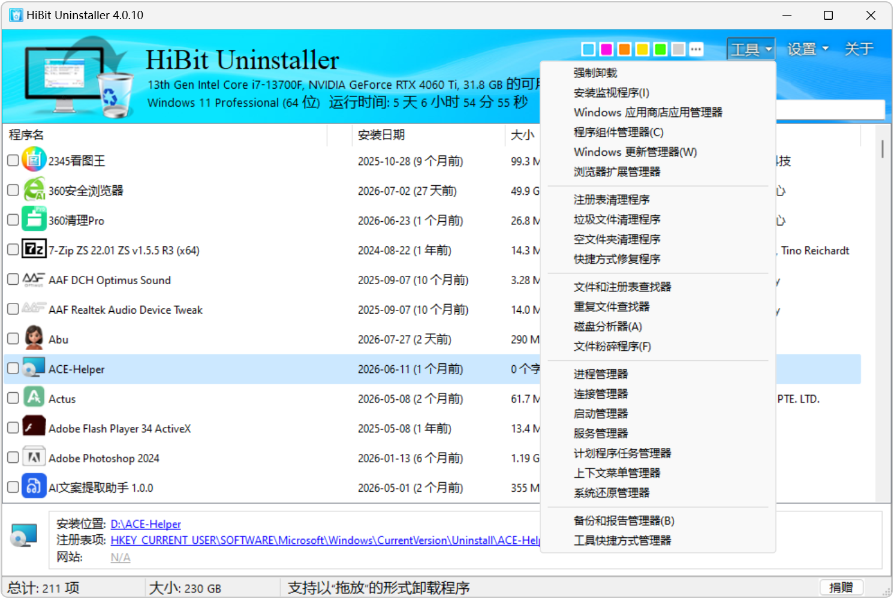Open the 设置 dropdown menu

(x=808, y=49)
